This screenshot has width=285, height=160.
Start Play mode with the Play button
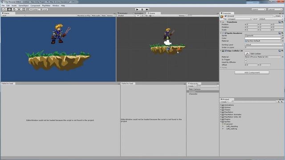[138, 9]
